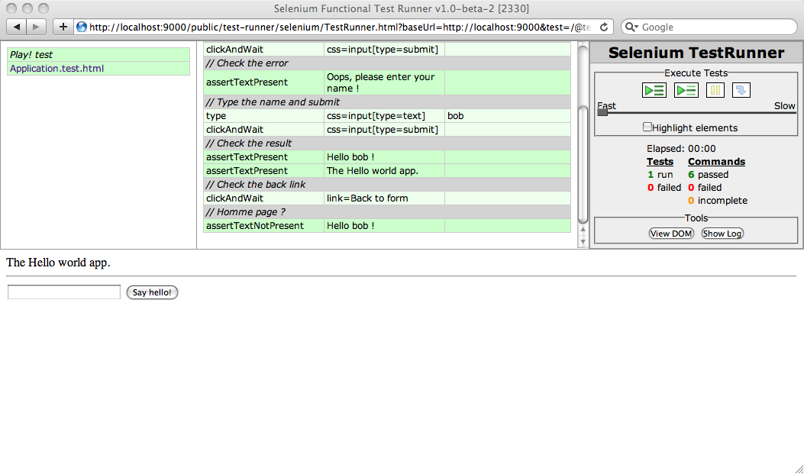The image size is (804, 474).
Task: Click the Run All Tests icon
Action: coord(654,90)
